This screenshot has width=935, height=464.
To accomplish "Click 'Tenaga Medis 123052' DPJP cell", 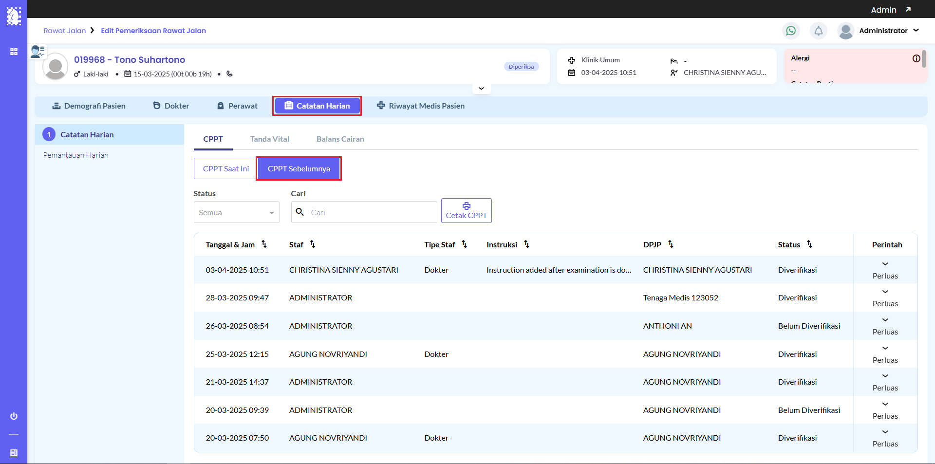I will [x=680, y=298].
